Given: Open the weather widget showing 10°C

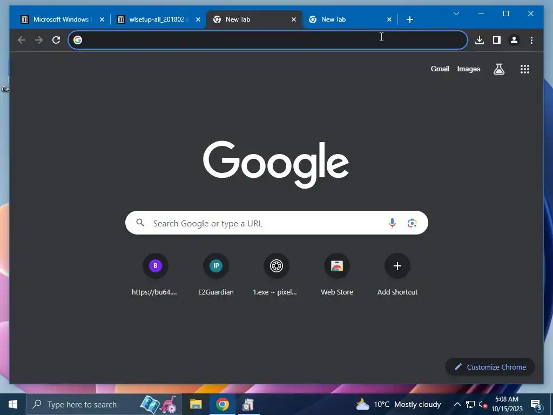Looking at the screenshot, I should pyautogui.click(x=398, y=404).
